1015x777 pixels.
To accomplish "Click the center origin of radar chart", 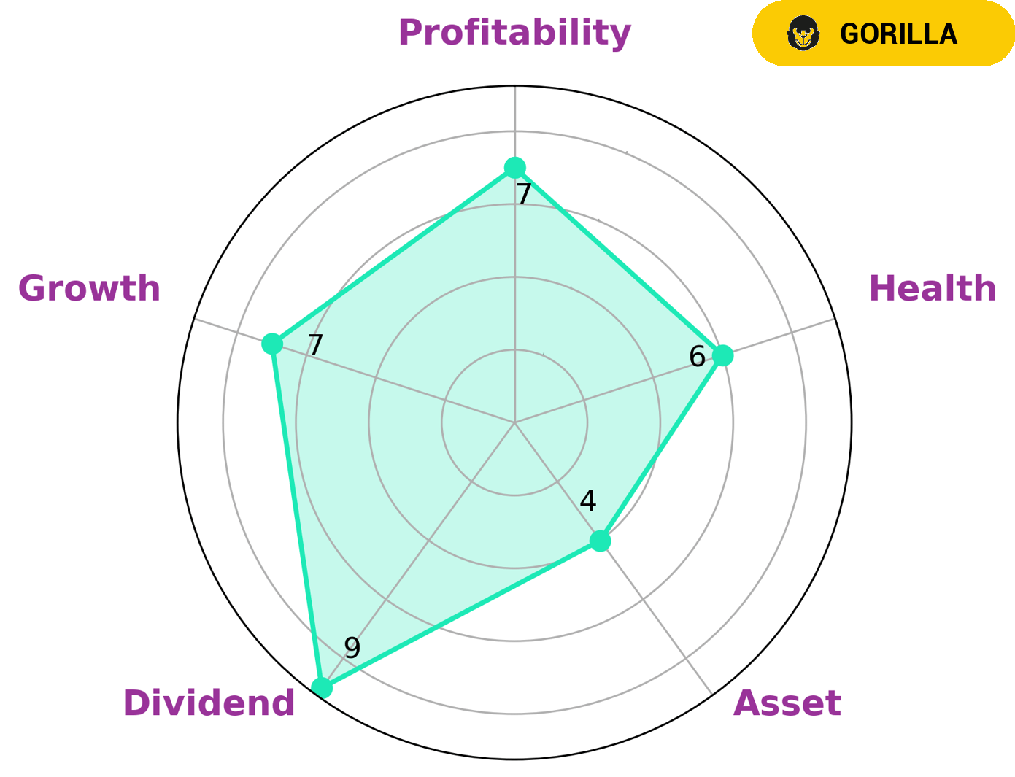I will (x=515, y=422).
